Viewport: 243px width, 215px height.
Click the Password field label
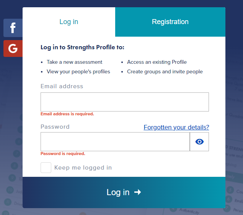(55, 127)
